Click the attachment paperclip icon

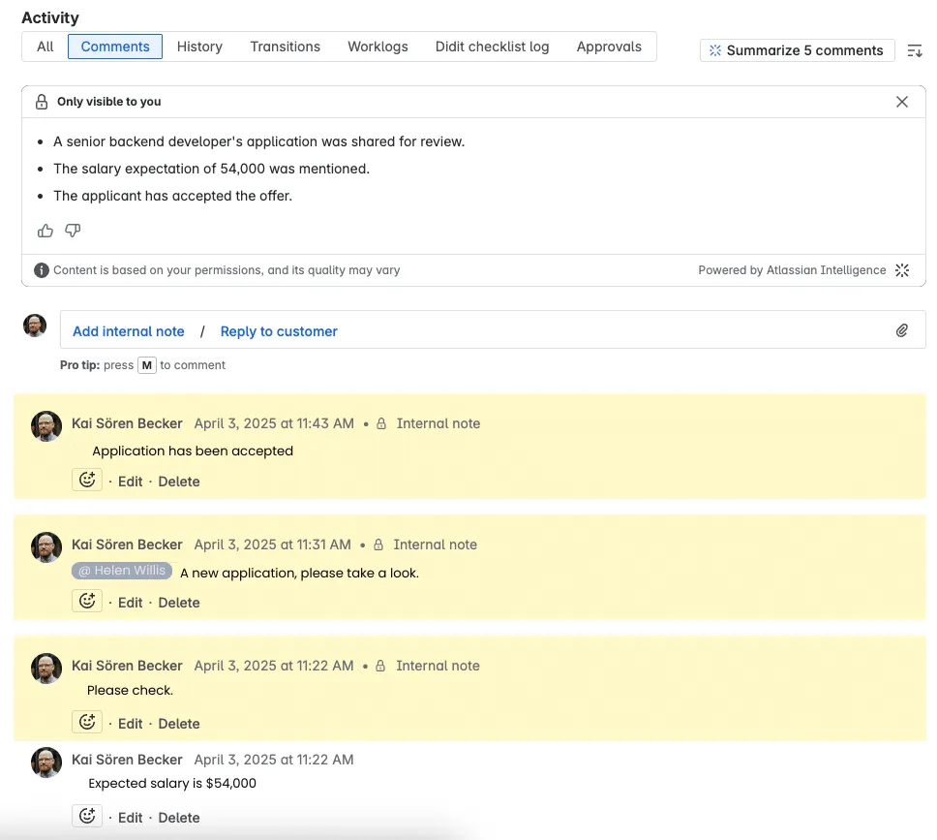901,330
